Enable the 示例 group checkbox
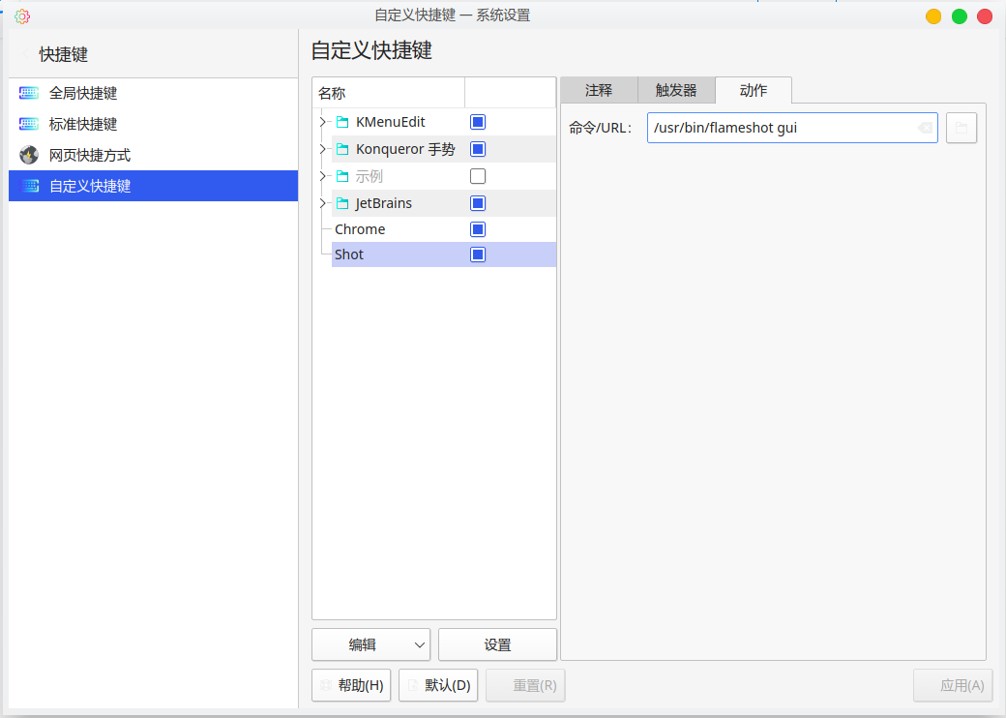Screen dimensions: 1006x718 477,176
